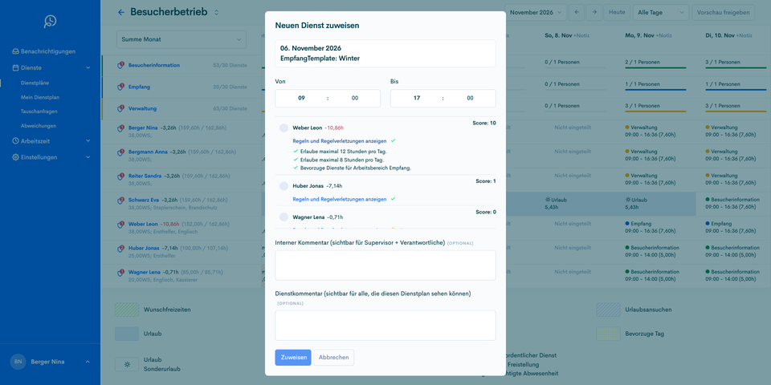771x385 pixels.
Task: Open Mein Dienstplan in sidebar
Action: [40, 97]
